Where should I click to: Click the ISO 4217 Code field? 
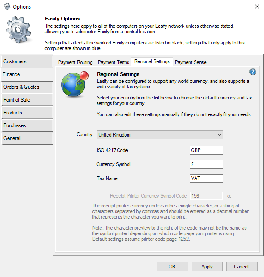[x=207, y=150]
